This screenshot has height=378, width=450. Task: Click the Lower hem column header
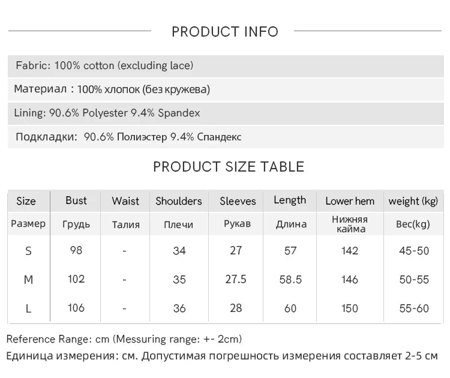click(x=350, y=201)
